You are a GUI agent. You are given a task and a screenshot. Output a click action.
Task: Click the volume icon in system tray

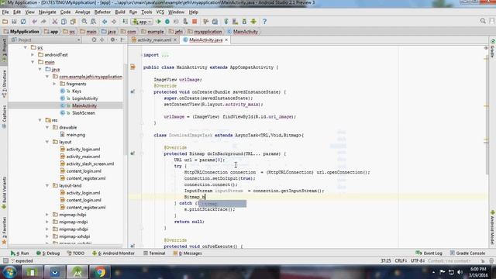click(460, 272)
